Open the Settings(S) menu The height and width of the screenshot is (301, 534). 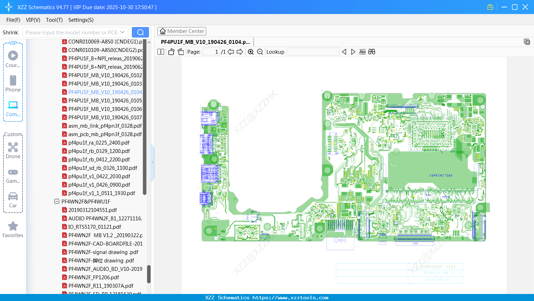[x=81, y=20]
